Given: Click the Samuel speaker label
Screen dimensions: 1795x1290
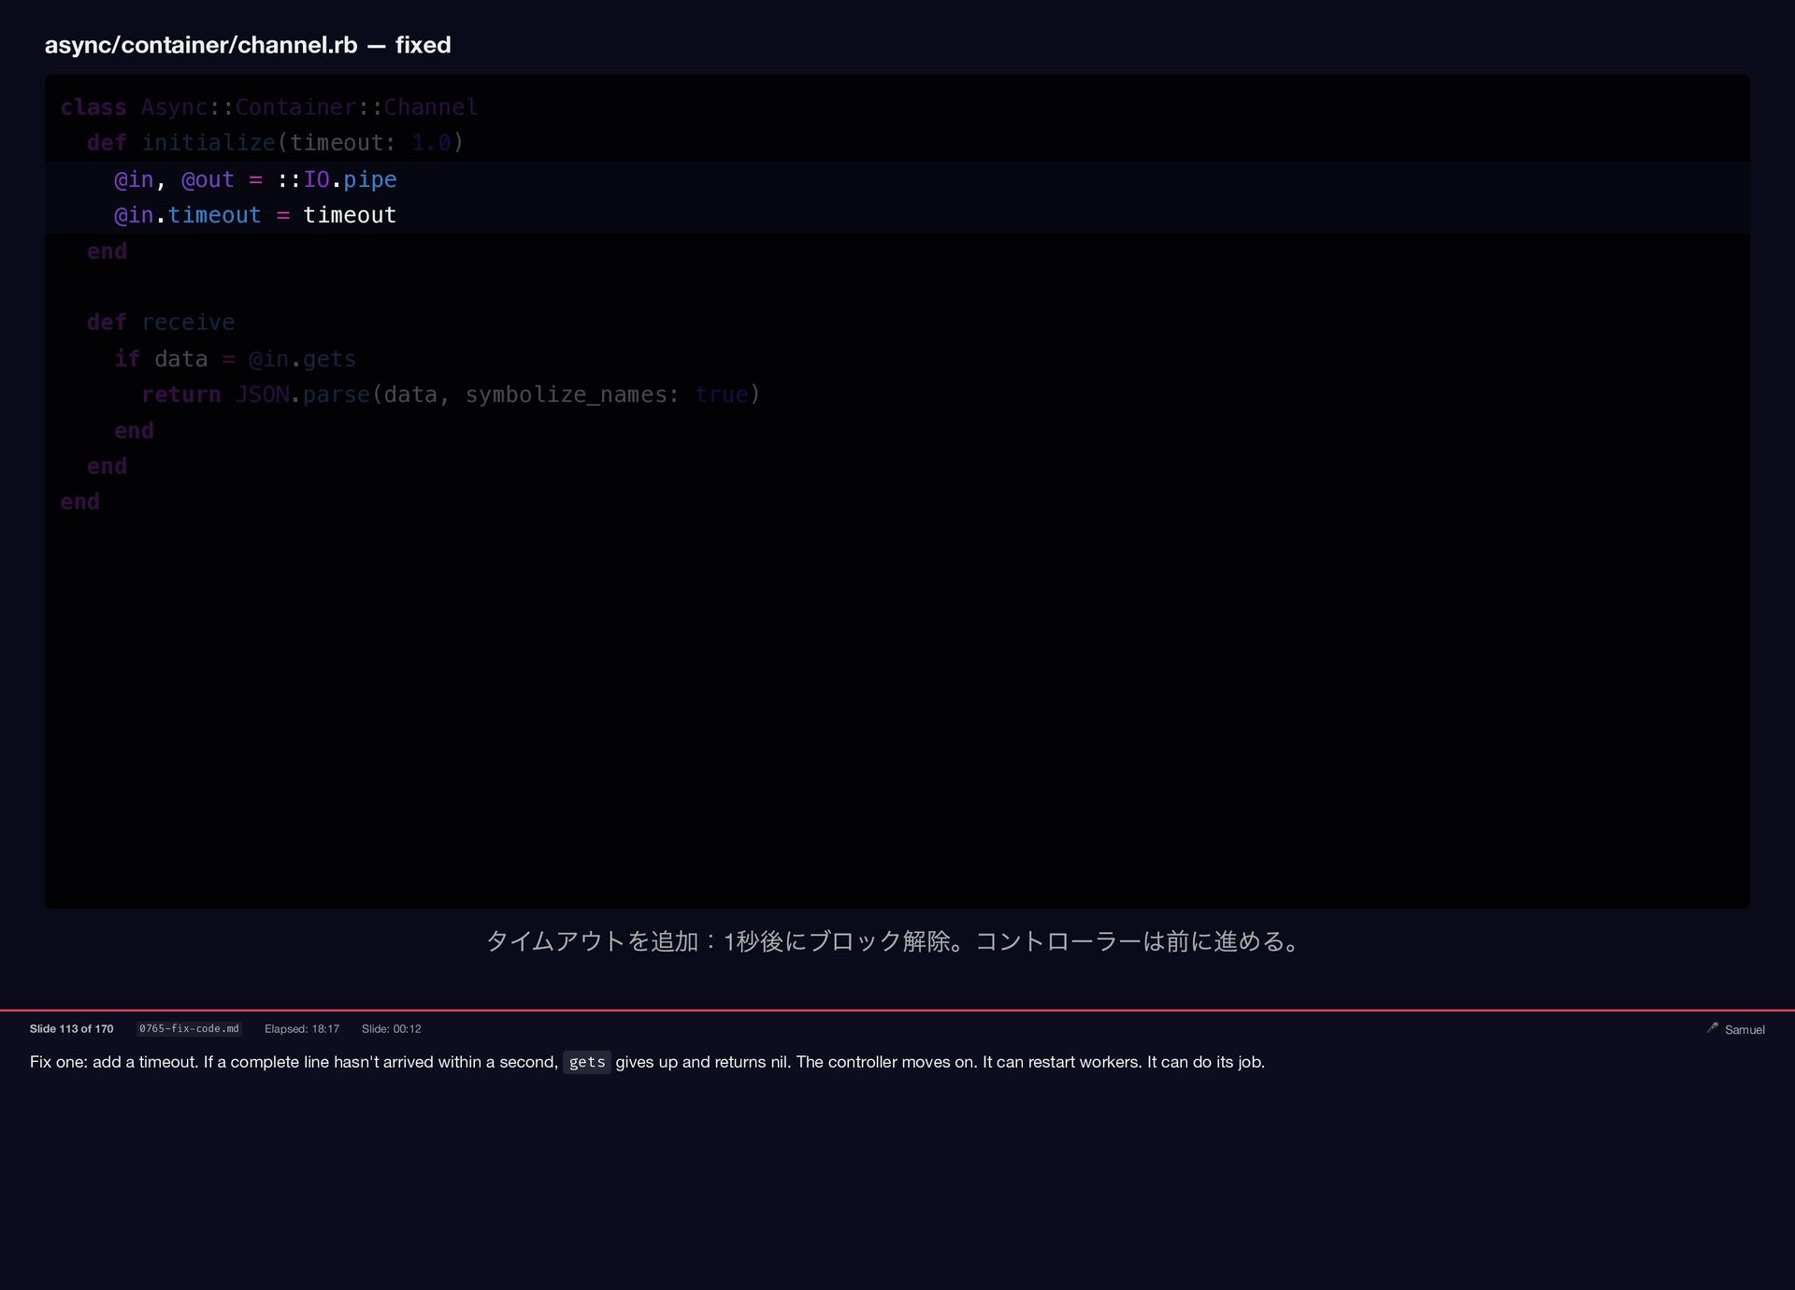Looking at the screenshot, I should point(1744,1029).
